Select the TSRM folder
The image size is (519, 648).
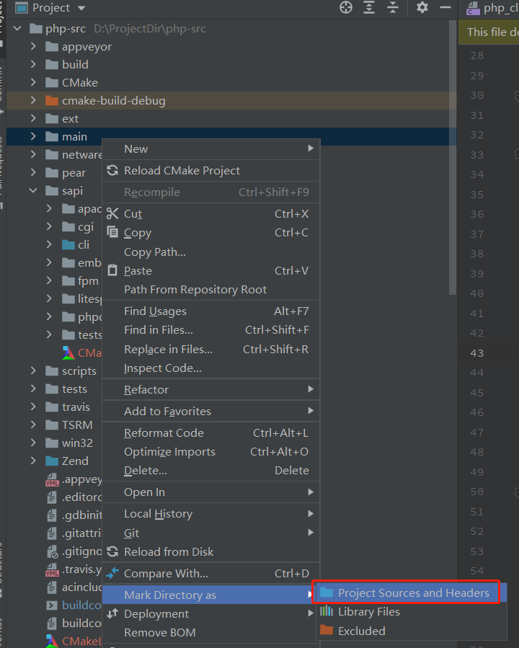coord(69,425)
